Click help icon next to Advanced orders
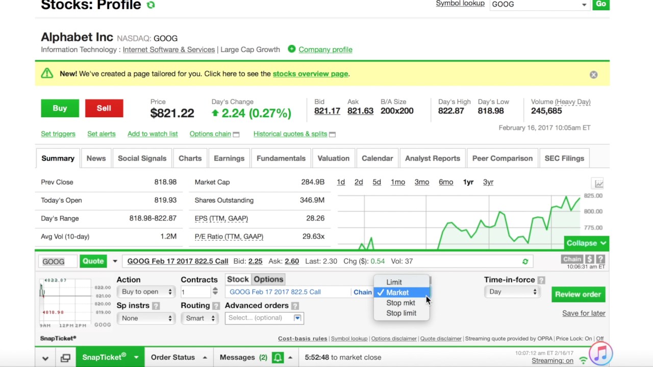The height and width of the screenshot is (367, 653). [294, 306]
